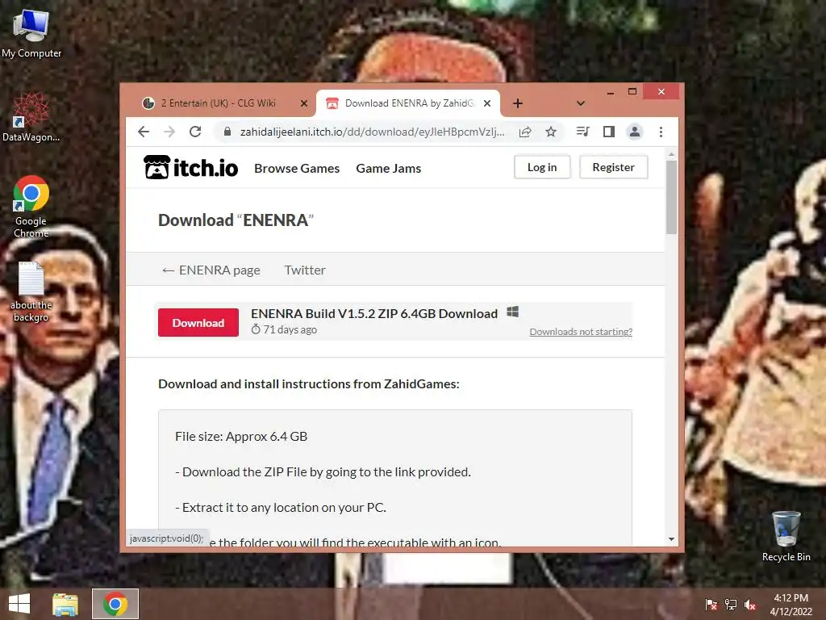The height and width of the screenshot is (620, 826).
Task: Open Game Jams menu link
Action: tap(388, 168)
